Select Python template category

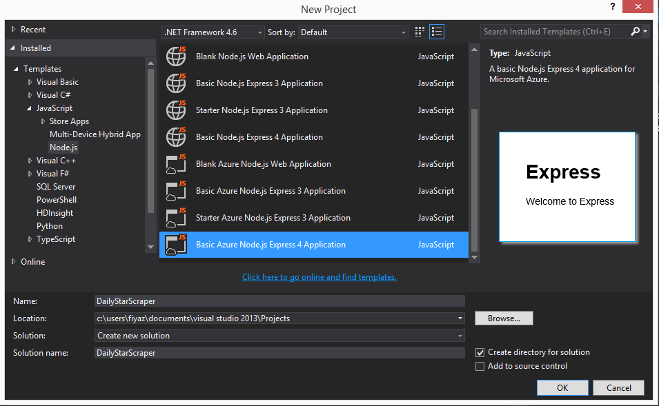(x=50, y=226)
